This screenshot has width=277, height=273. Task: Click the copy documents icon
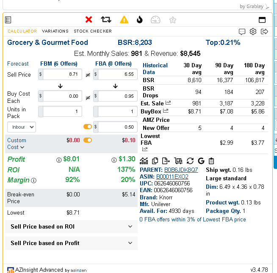pyautogui.click(x=155, y=161)
